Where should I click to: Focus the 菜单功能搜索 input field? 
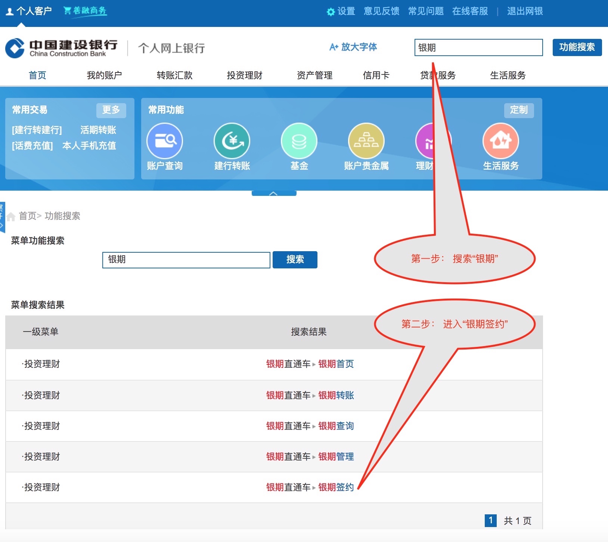(x=186, y=260)
